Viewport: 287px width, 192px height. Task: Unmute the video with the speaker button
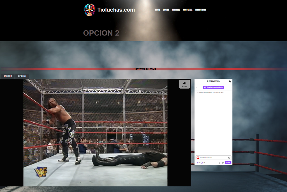pyautogui.click(x=184, y=84)
